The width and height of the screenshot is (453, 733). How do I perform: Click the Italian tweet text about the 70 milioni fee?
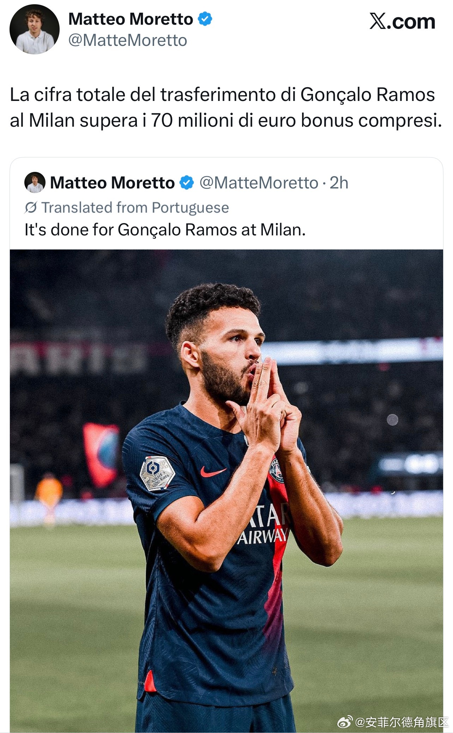(x=226, y=107)
